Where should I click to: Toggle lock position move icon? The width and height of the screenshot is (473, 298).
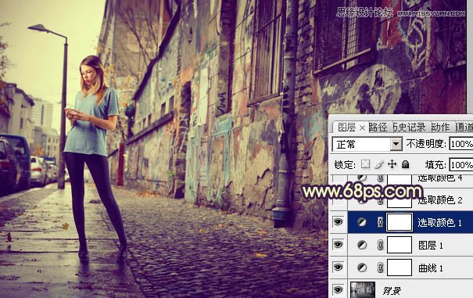coord(392,164)
